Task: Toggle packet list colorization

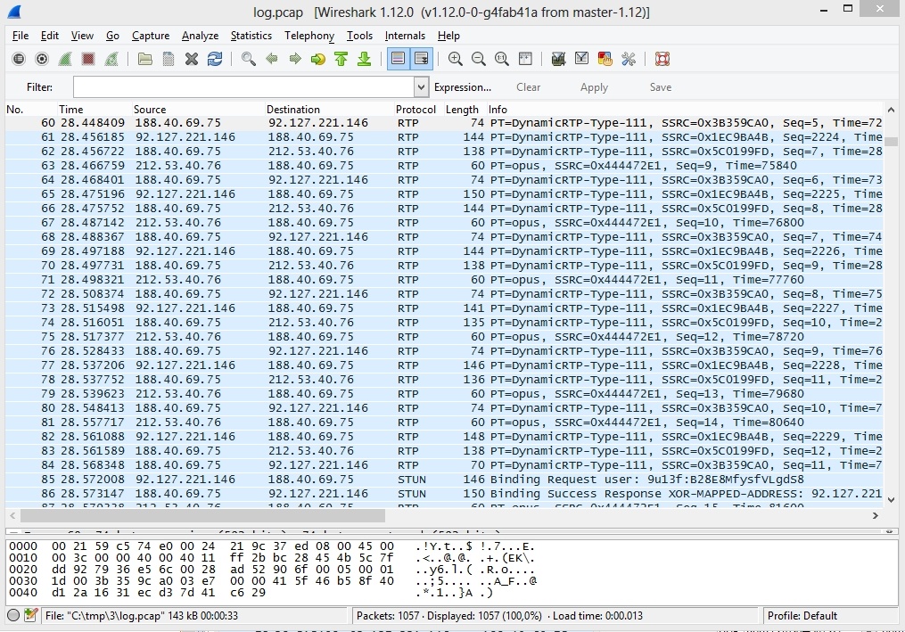Action: (399, 59)
